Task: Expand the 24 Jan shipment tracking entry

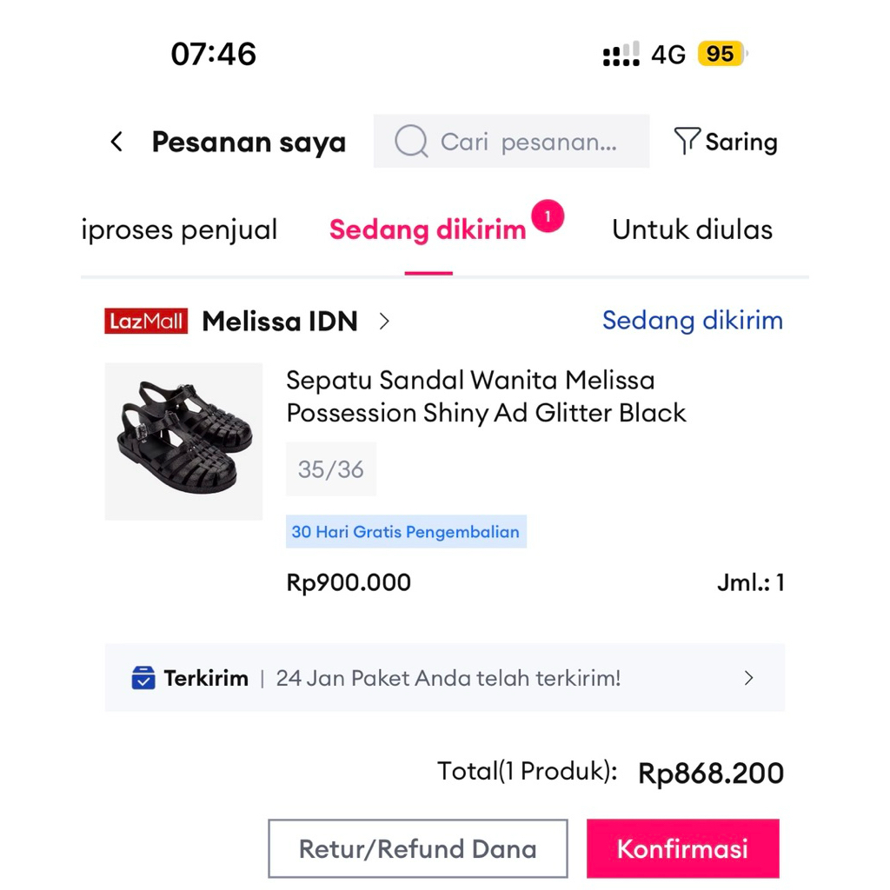Action: [x=448, y=678]
